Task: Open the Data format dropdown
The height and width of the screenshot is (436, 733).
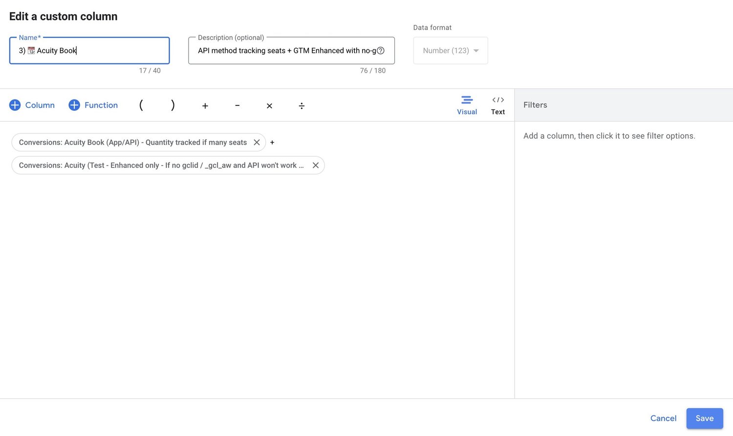Action: pyautogui.click(x=451, y=50)
